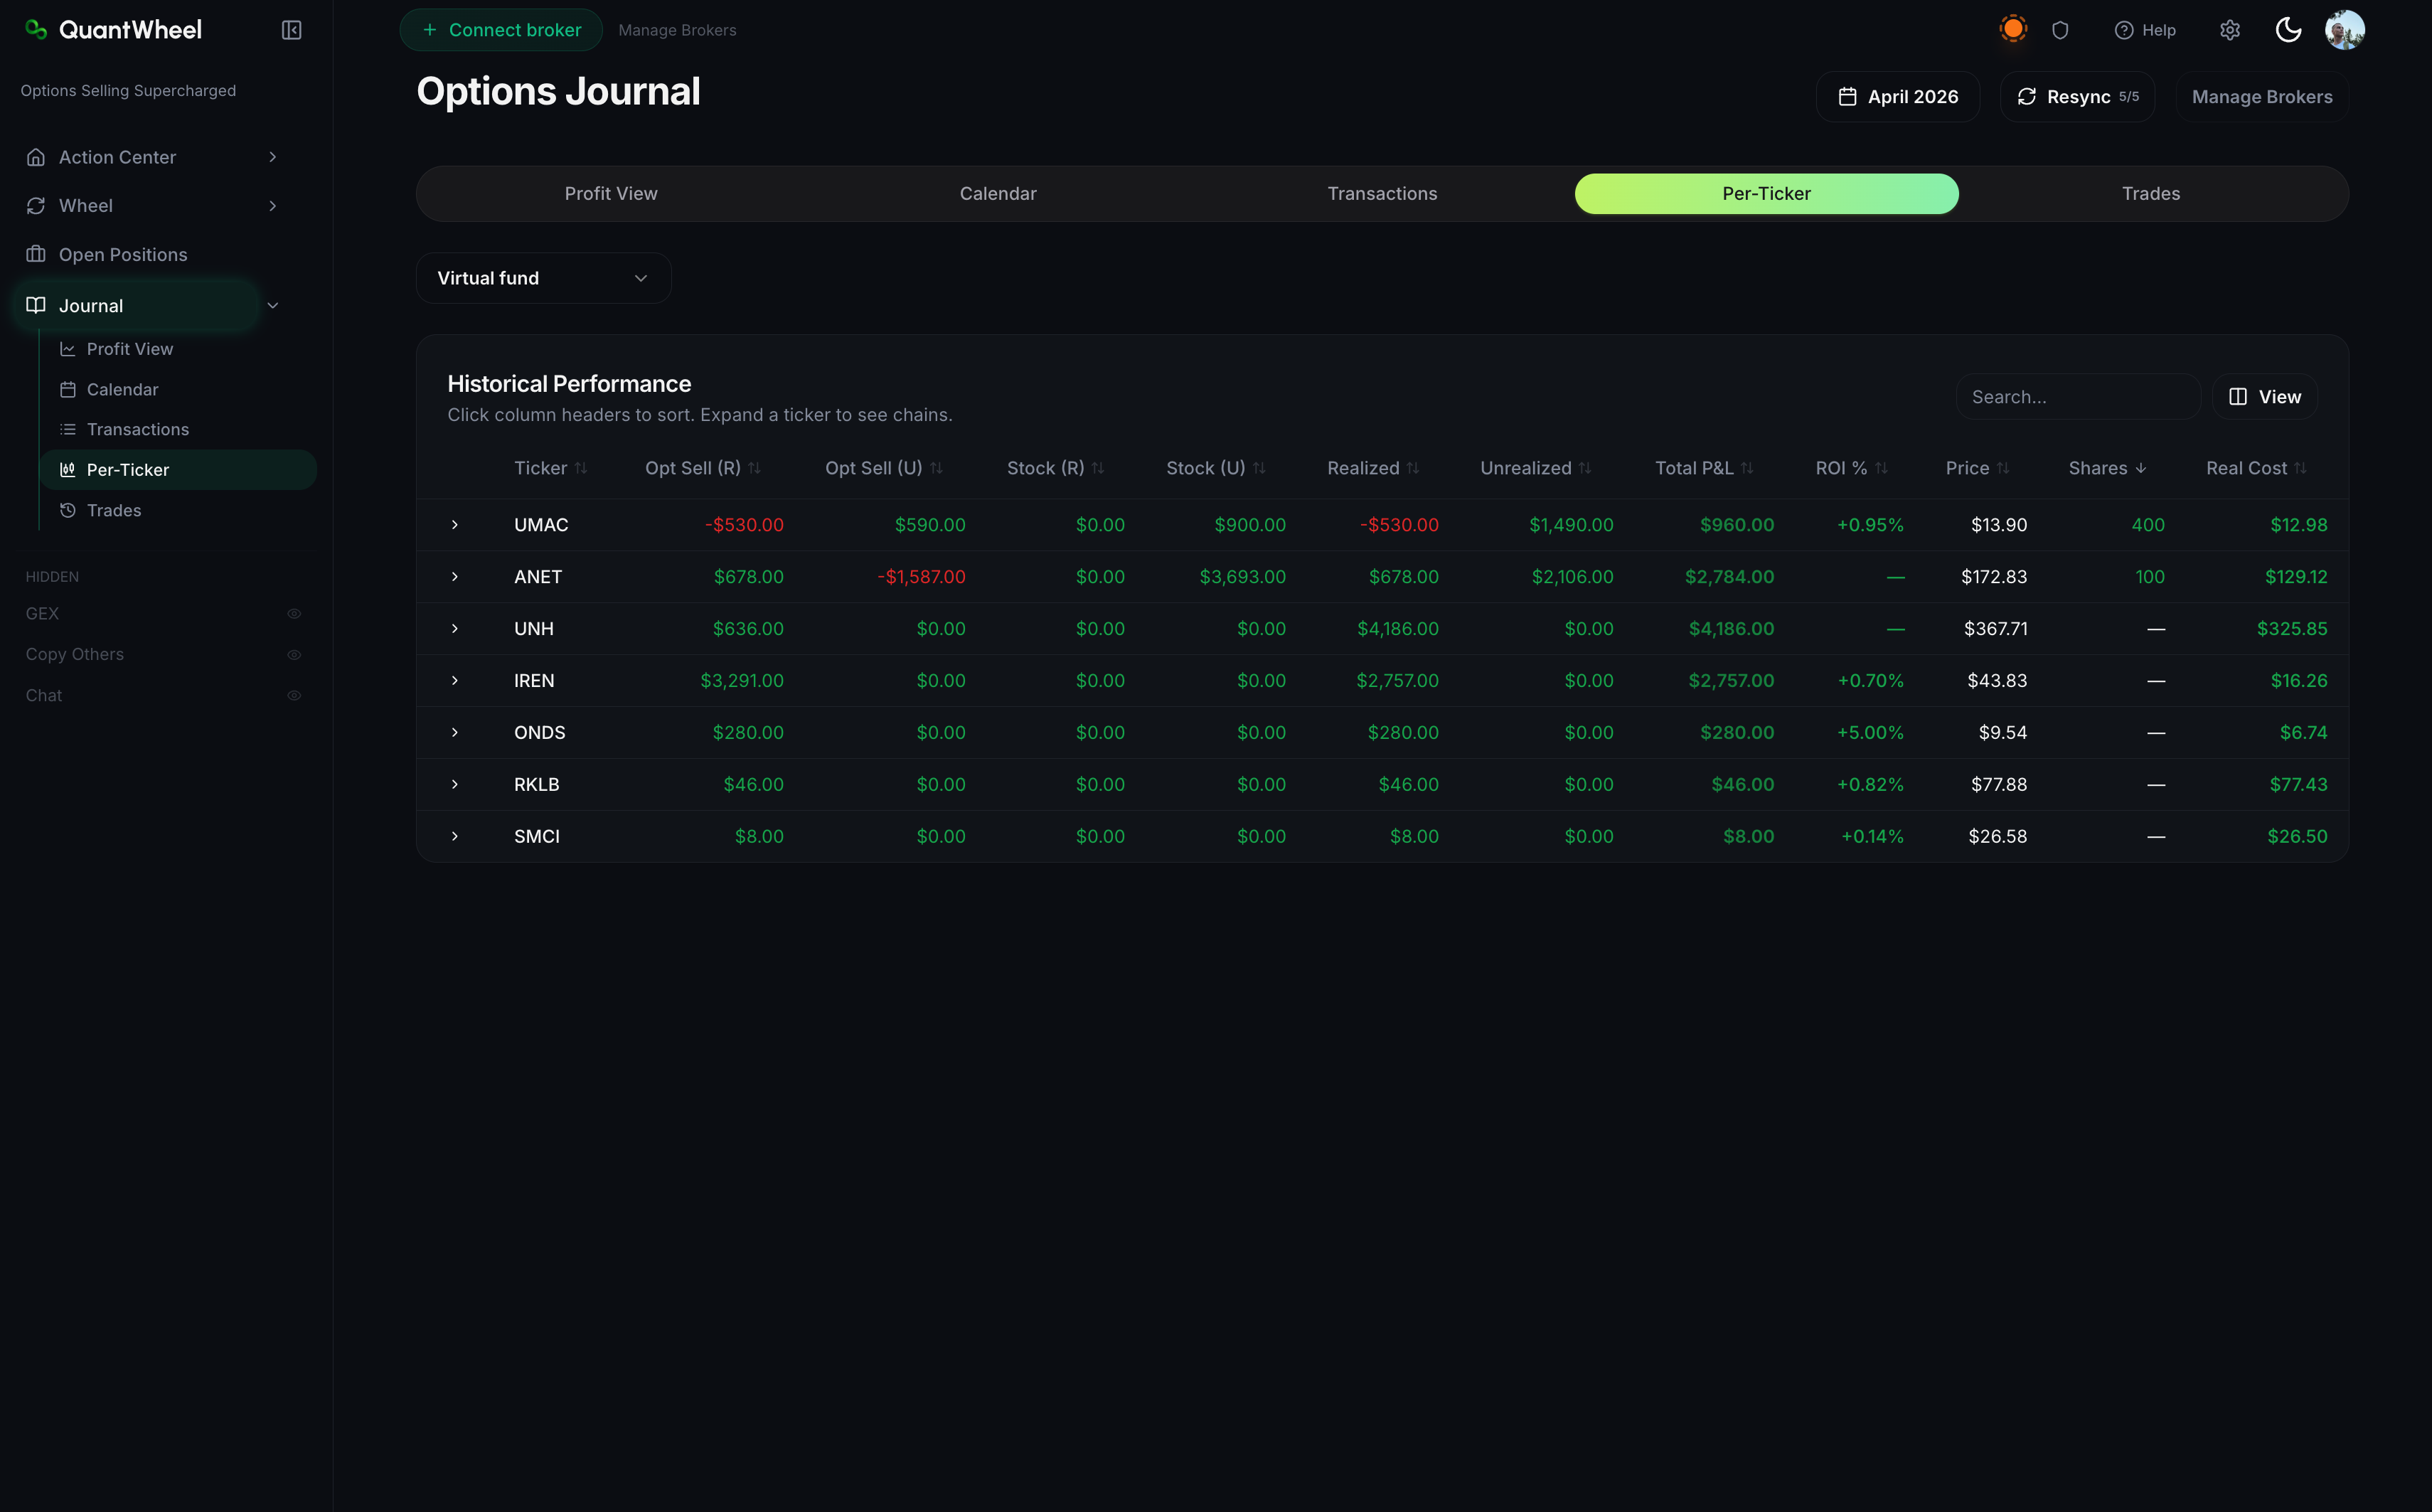Sort by Ticker column header
2432x1512 pixels.
tap(551, 469)
